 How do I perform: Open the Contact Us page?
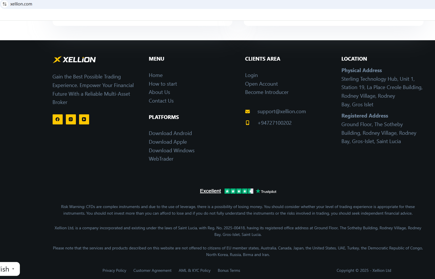pyautogui.click(x=161, y=101)
